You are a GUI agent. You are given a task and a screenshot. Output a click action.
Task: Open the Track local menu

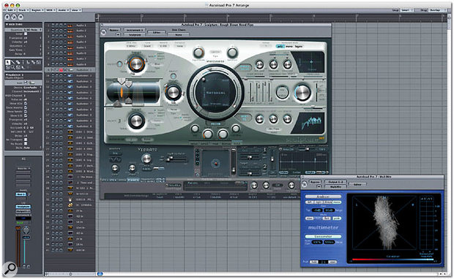coord(23,10)
